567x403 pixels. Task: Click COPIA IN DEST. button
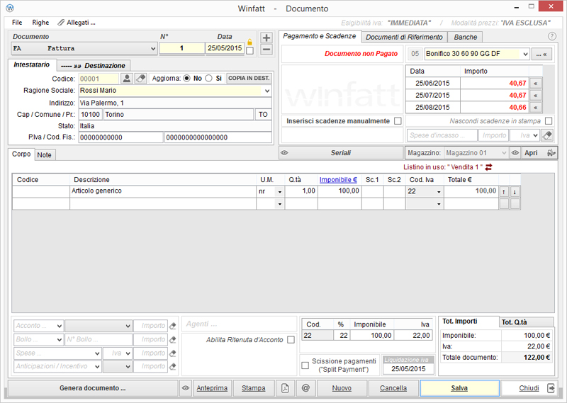[249, 78]
